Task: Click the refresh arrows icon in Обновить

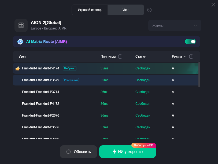Action: tap(68, 152)
